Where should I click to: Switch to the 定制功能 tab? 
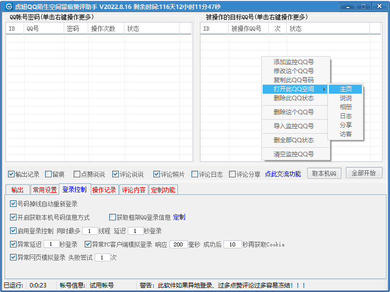click(163, 190)
